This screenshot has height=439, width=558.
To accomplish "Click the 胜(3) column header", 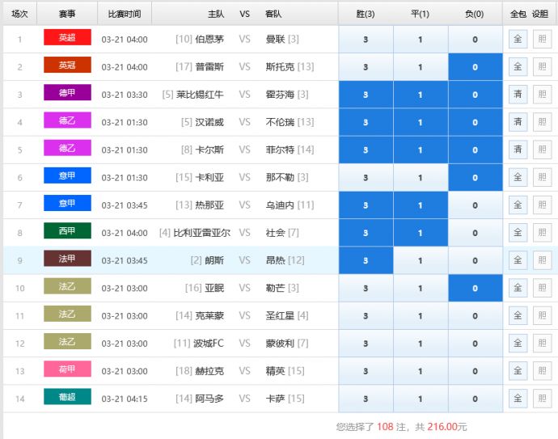I will 366,14.
